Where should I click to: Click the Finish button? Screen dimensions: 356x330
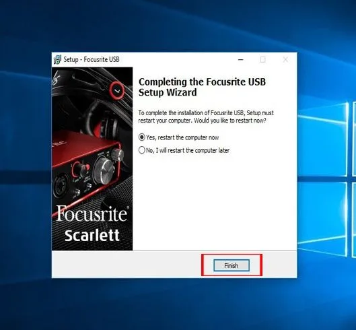pyautogui.click(x=232, y=265)
